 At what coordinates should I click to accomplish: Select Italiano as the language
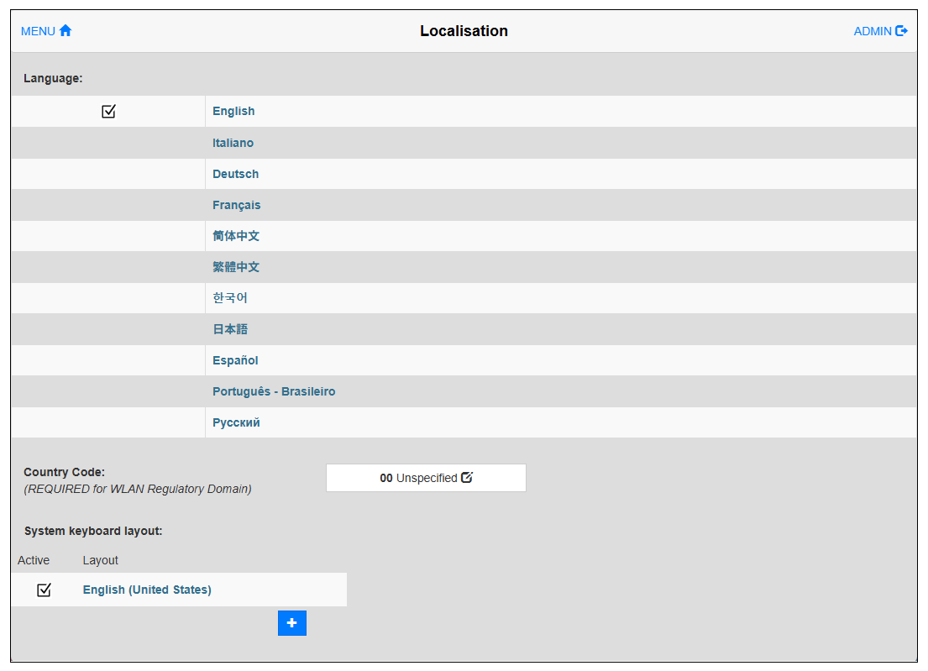[233, 143]
